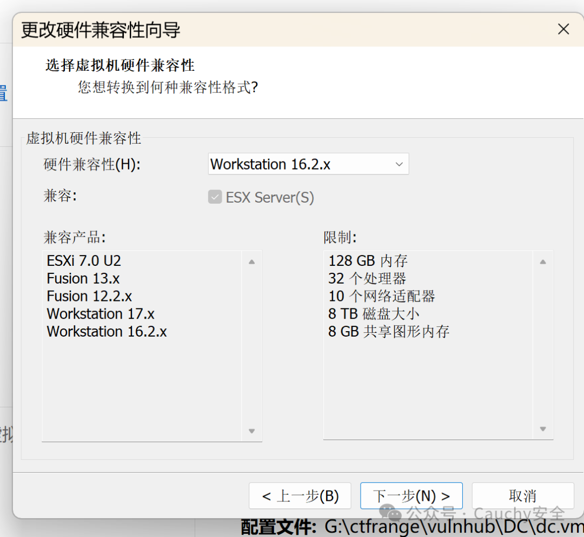Click the 128 GB 内存 limitation entry
The image size is (584, 537).
(x=368, y=261)
